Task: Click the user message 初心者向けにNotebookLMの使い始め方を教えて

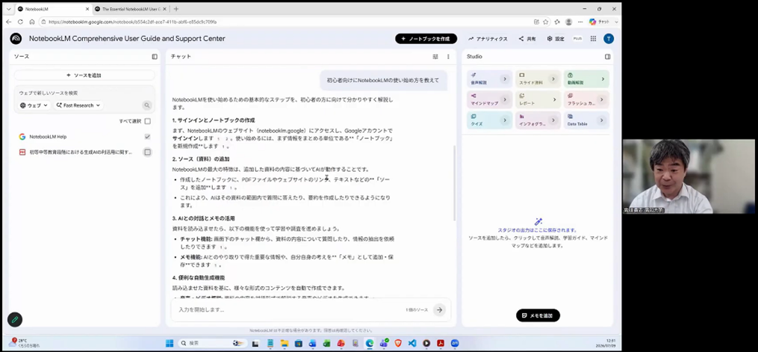Action: coord(383,80)
